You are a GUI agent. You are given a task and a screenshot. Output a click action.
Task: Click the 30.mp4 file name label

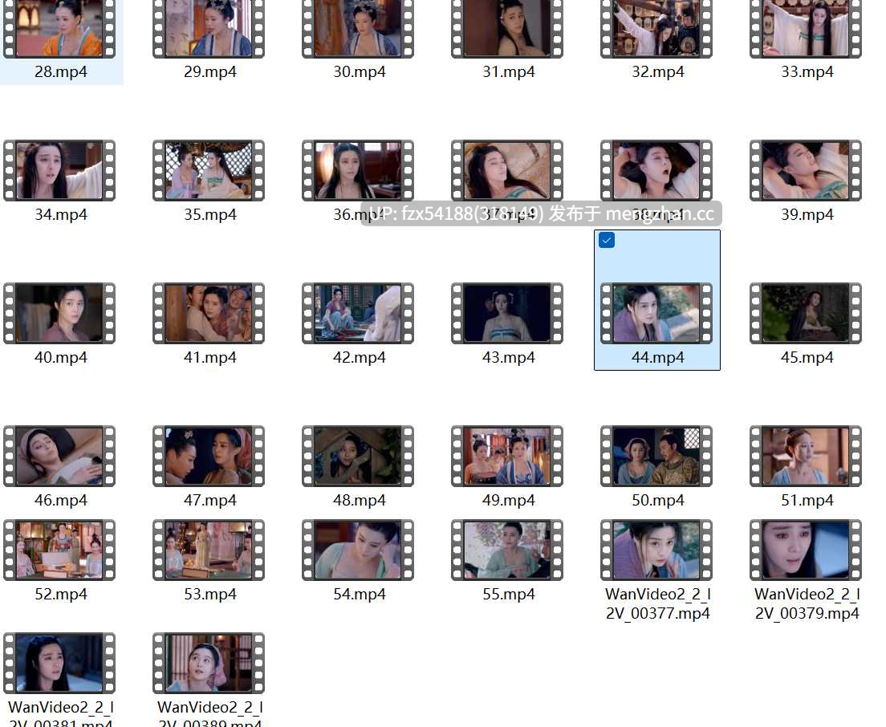pos(360,71)
